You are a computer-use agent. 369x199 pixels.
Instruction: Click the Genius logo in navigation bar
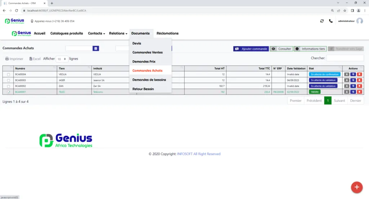point(21,33)
